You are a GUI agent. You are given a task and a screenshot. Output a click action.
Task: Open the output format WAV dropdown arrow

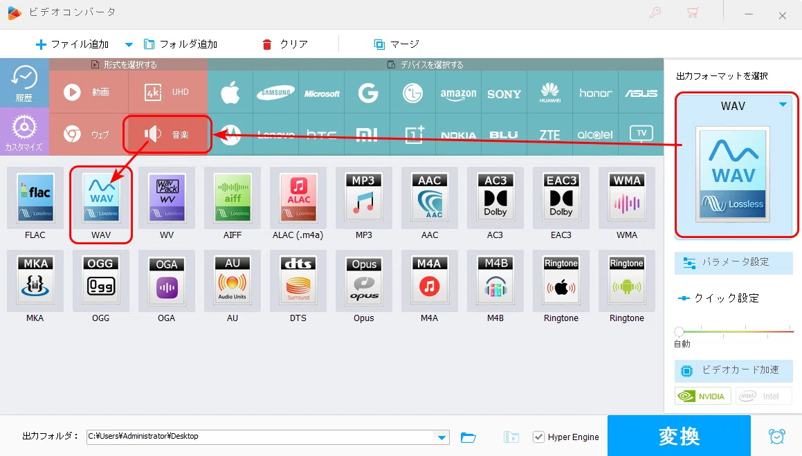click(783, 104)
